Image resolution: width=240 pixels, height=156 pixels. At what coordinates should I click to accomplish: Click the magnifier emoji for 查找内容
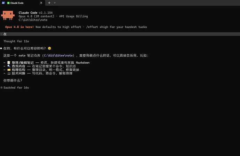[x=9, y=66]
